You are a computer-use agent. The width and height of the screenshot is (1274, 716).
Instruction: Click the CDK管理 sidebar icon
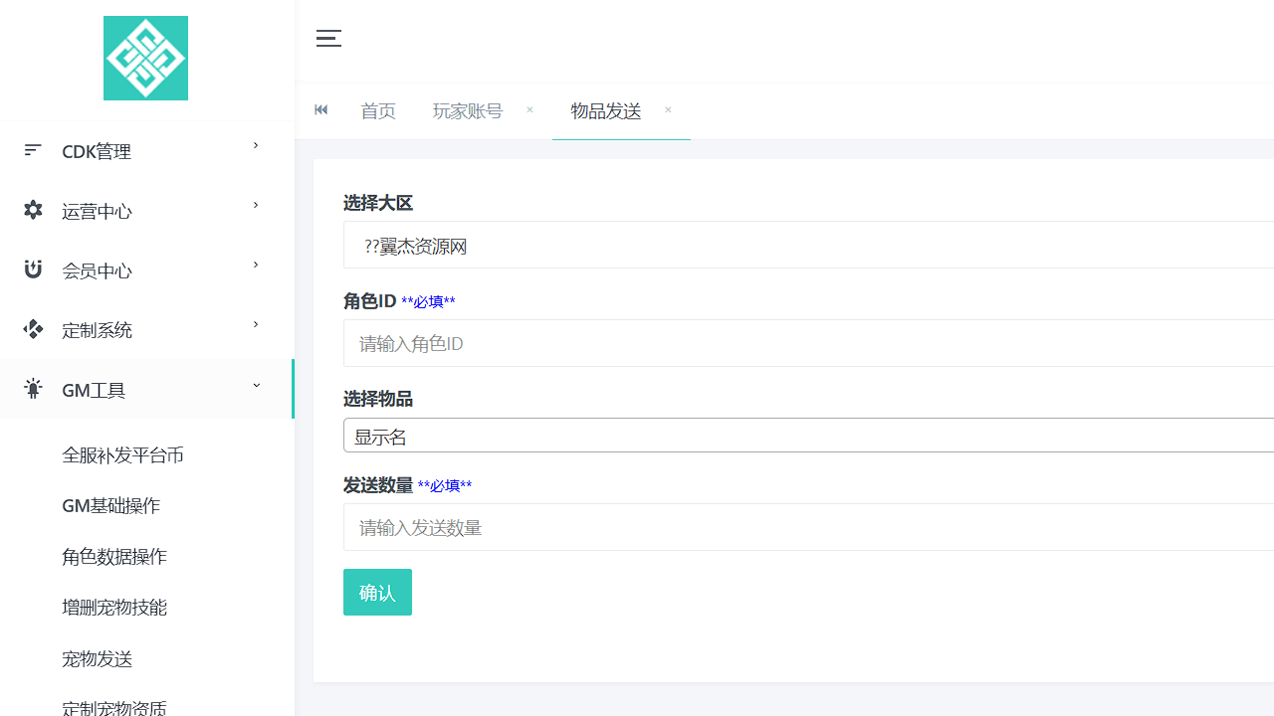[x=33, y=150]
